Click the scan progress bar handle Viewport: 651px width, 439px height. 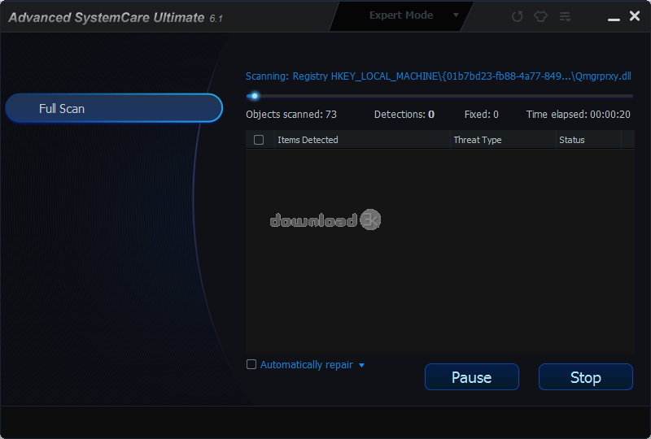[x=255, y=96]
